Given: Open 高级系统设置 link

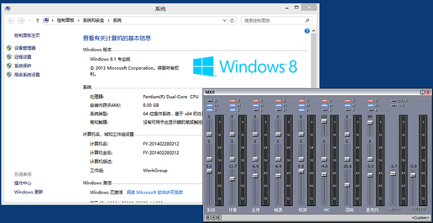Looking at the screenshot, I should (27, 74).
